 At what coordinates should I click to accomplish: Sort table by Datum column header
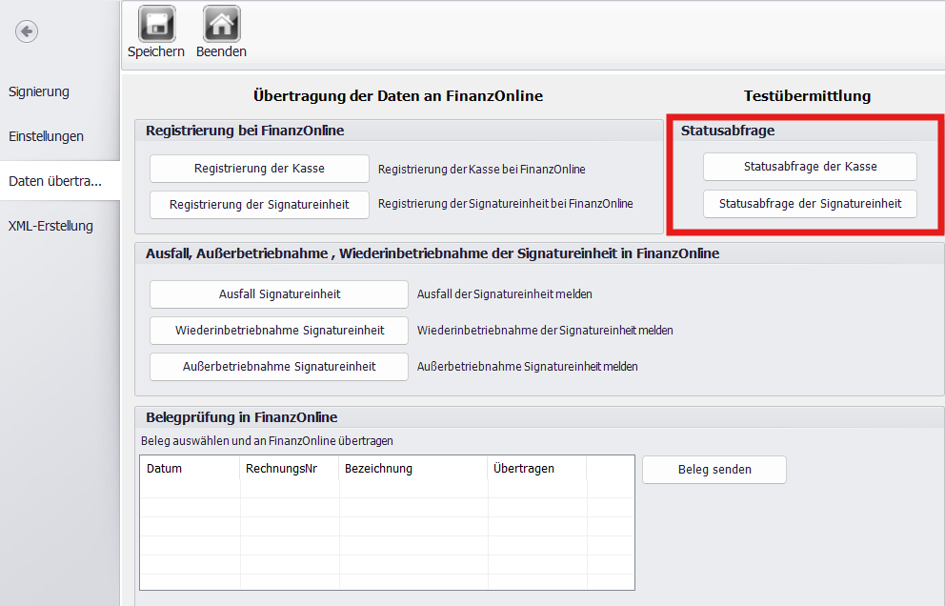(x=190, y=469)
